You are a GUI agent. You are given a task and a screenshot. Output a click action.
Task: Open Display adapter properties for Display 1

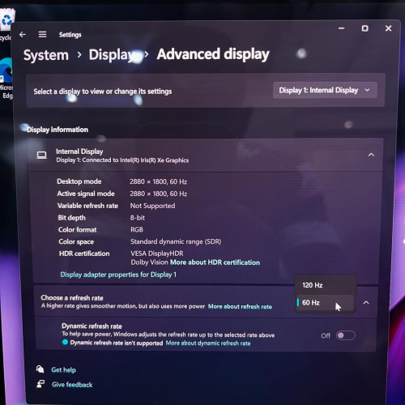tap(118, 275)
